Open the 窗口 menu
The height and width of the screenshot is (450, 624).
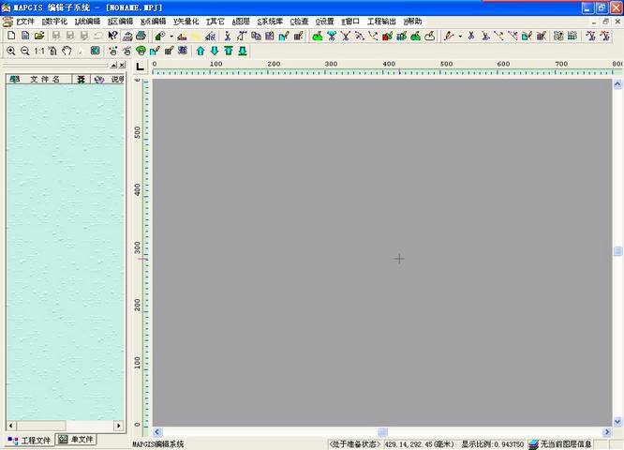coord(350,22)
